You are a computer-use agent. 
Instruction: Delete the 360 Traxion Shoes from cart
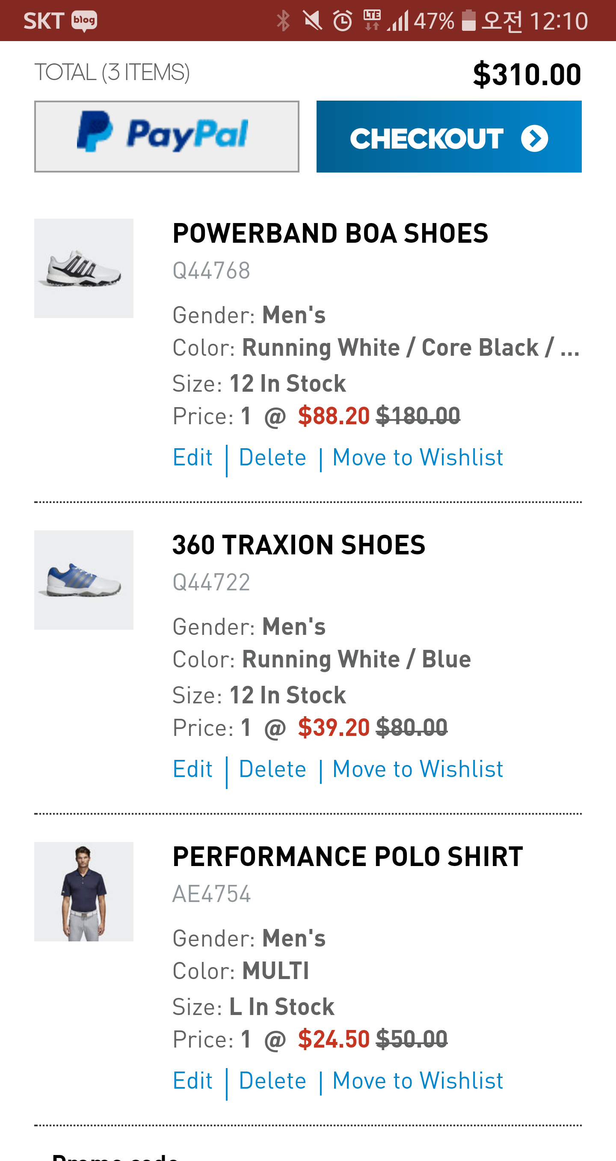point(272,769)
